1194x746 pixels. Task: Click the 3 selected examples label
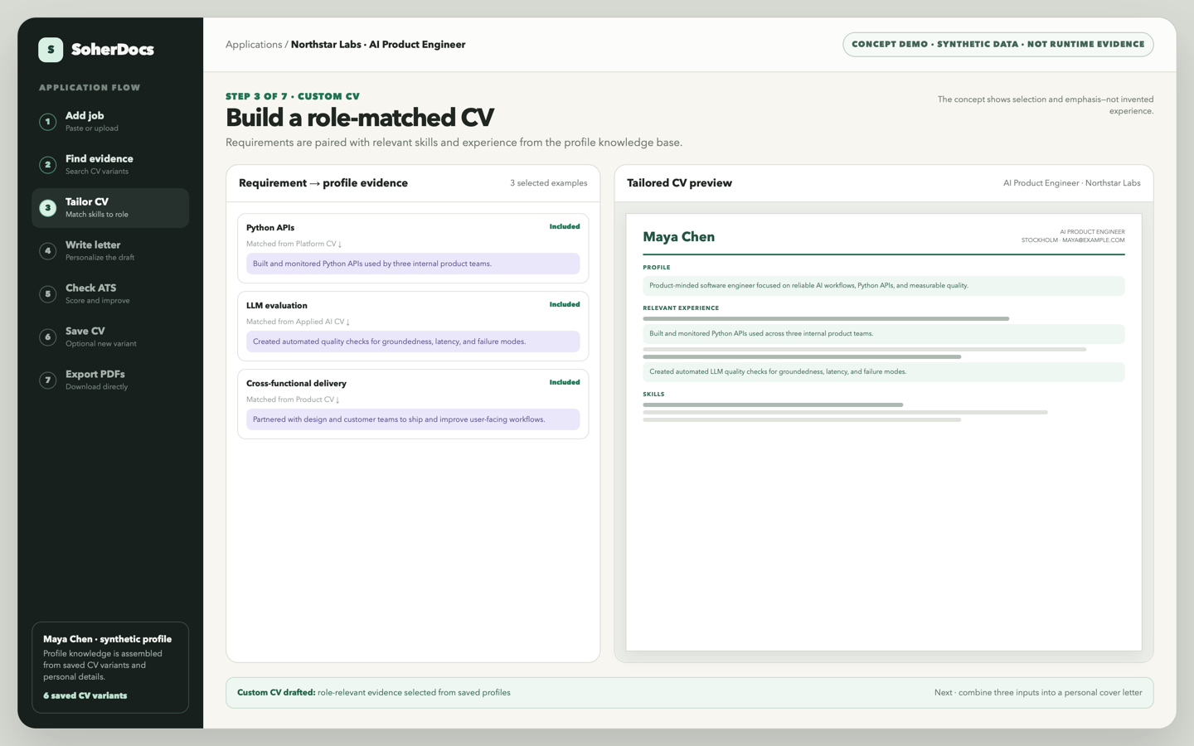[549, 183]
